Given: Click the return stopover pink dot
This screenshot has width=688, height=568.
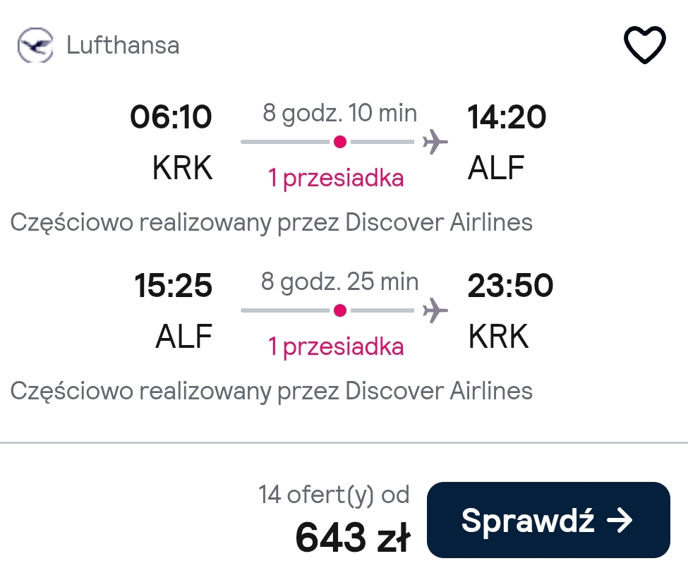Looking at the screenshot, I should click(340, 310).
